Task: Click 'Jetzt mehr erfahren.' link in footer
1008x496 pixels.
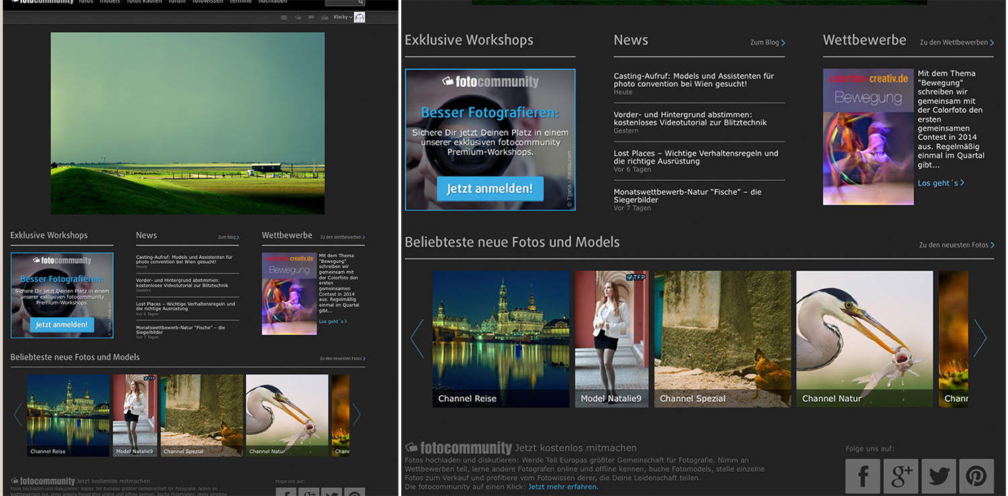Action: tap(563, 487)
